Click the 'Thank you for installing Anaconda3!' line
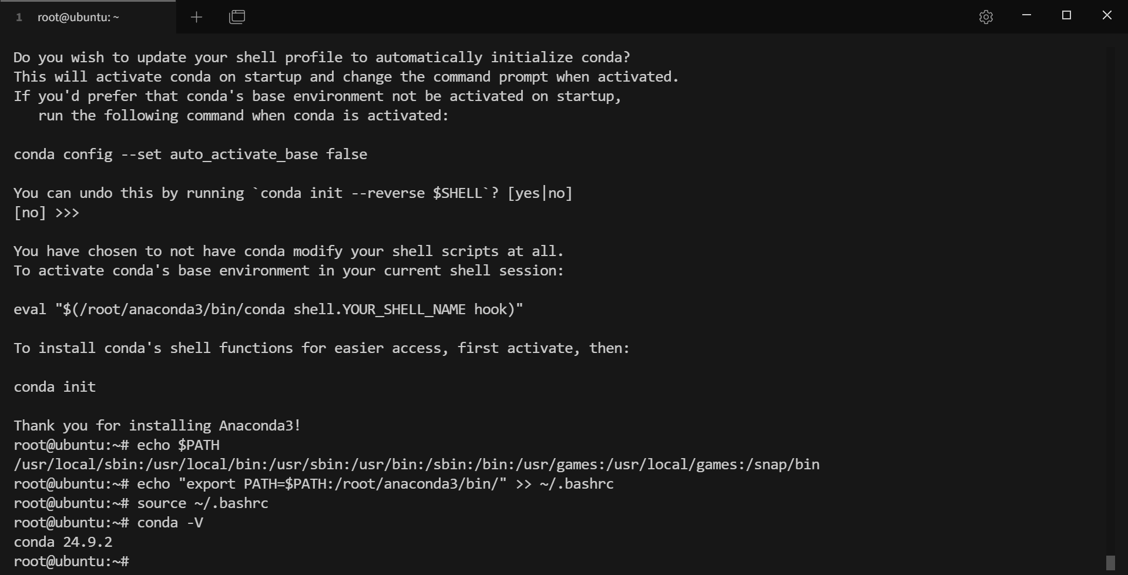The image size is (1128, 575). click(x=157, y=426)
